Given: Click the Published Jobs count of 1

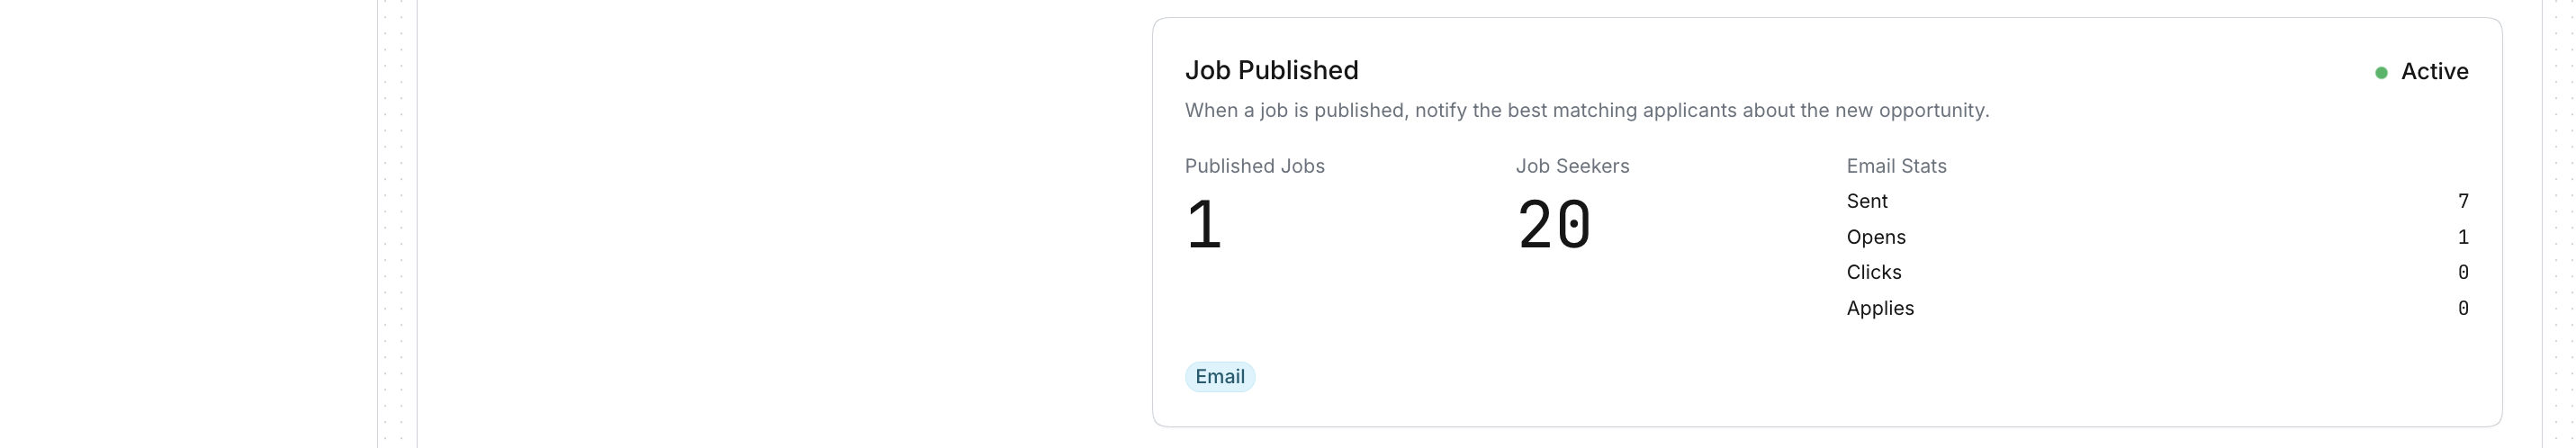Looking at the screenshot, I should click(1204, 225).
